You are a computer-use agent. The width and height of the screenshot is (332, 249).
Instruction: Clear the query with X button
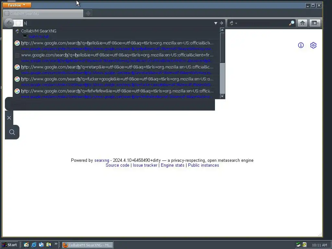tap(9, 118)
